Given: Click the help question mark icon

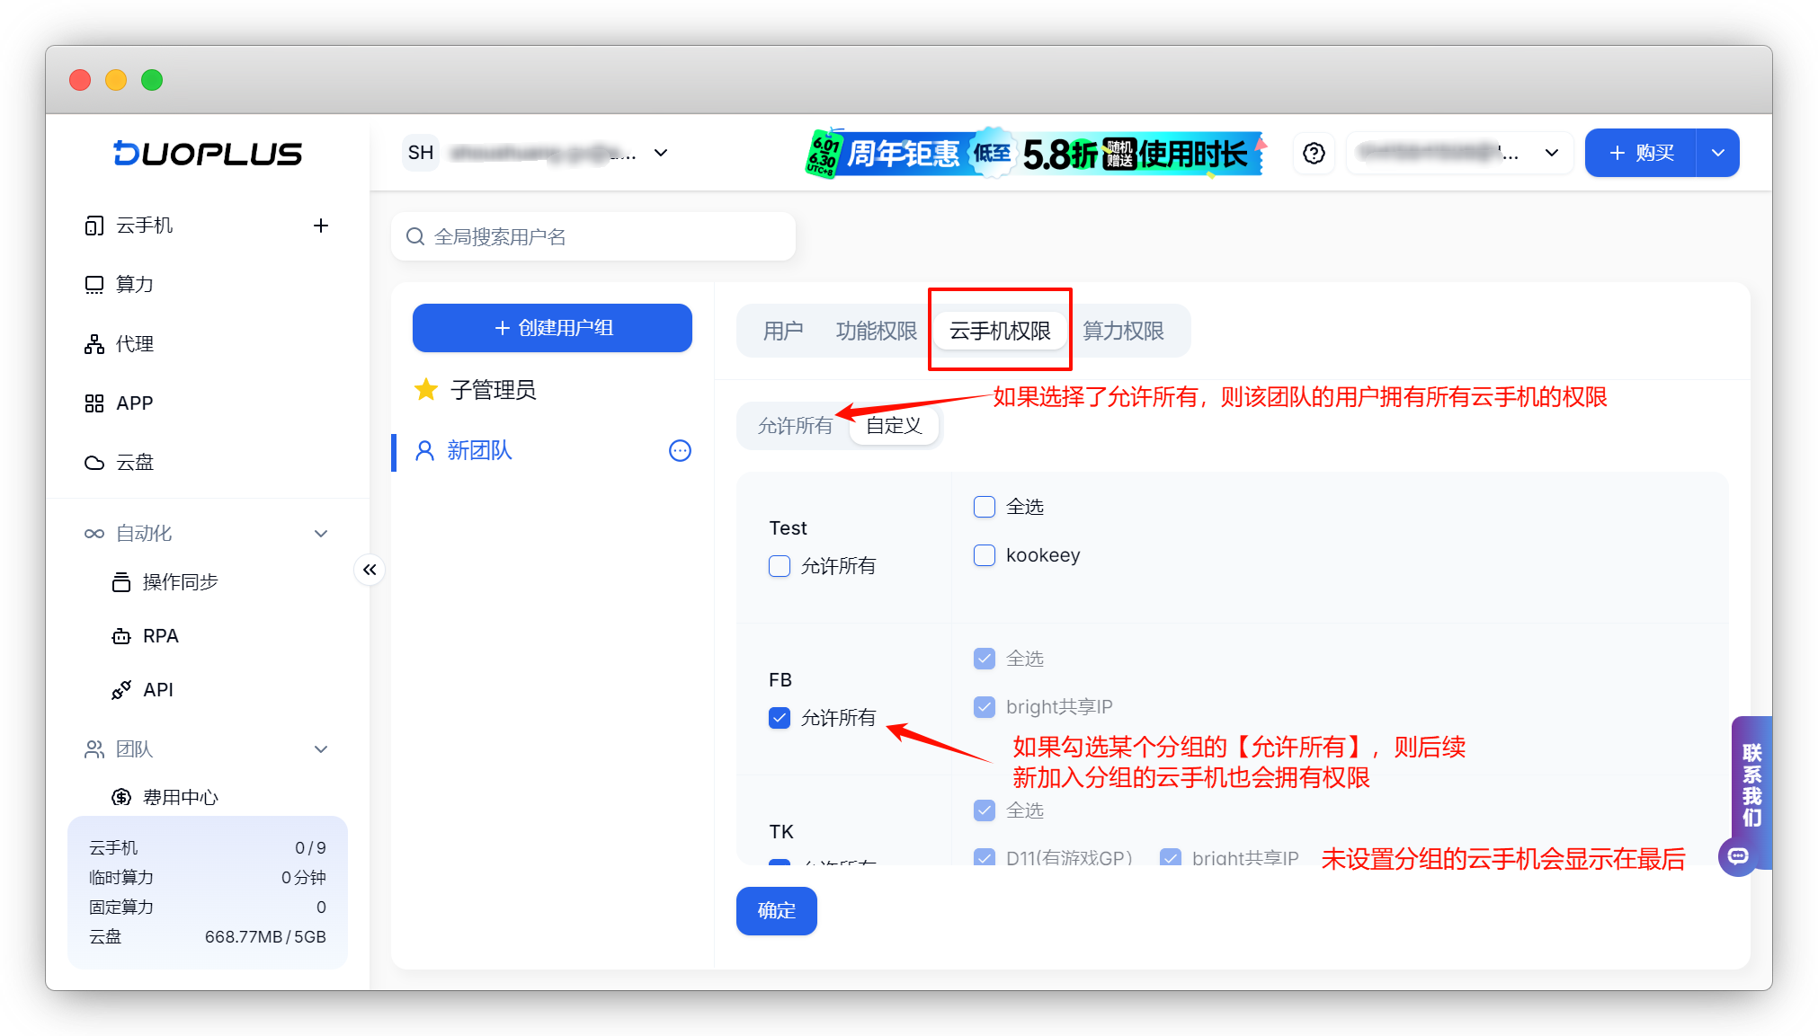Looking at the screenshot, I should (x=1314, y=153).
